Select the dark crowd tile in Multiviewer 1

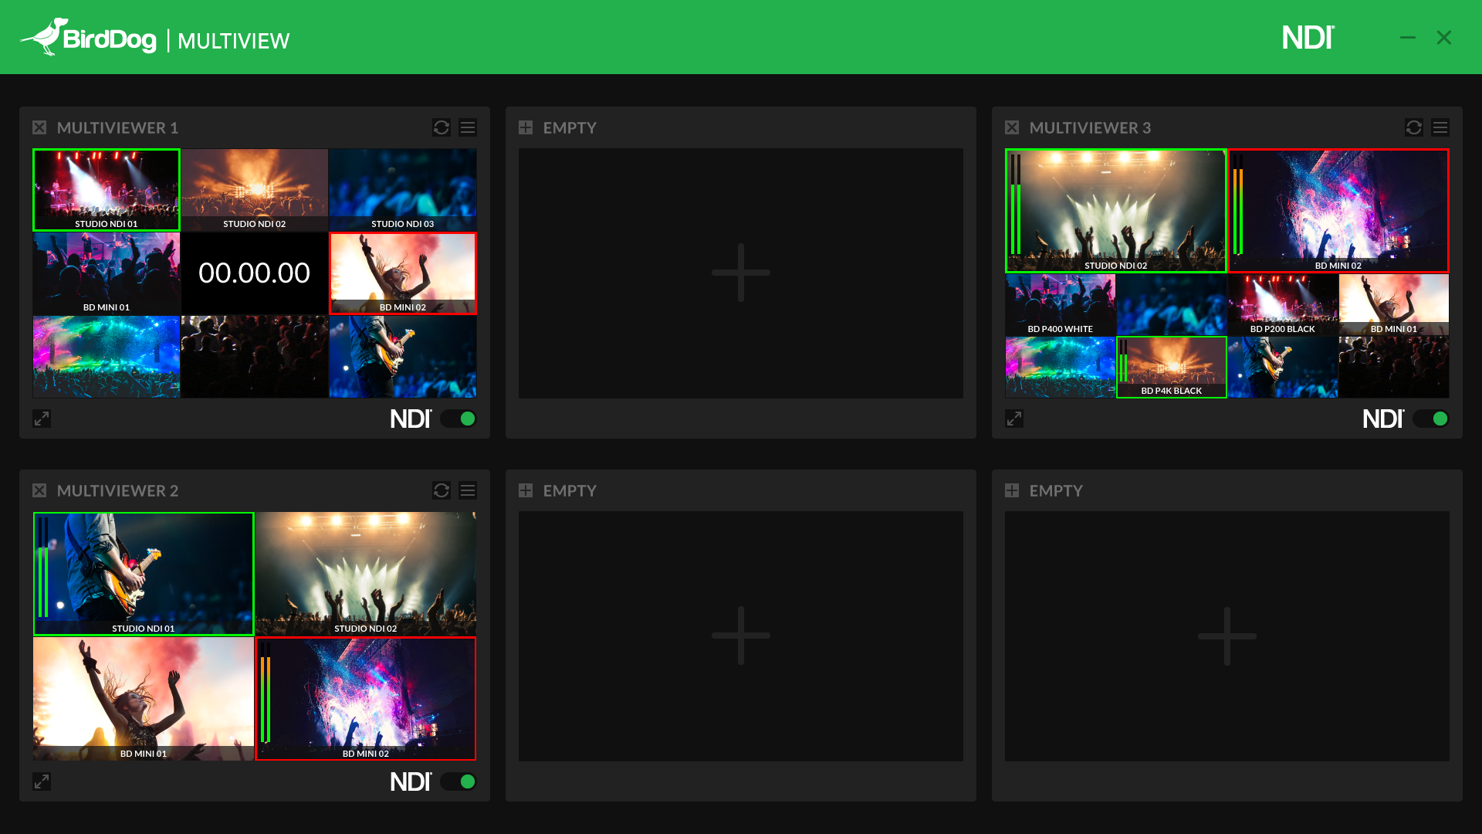click(255, 357)
